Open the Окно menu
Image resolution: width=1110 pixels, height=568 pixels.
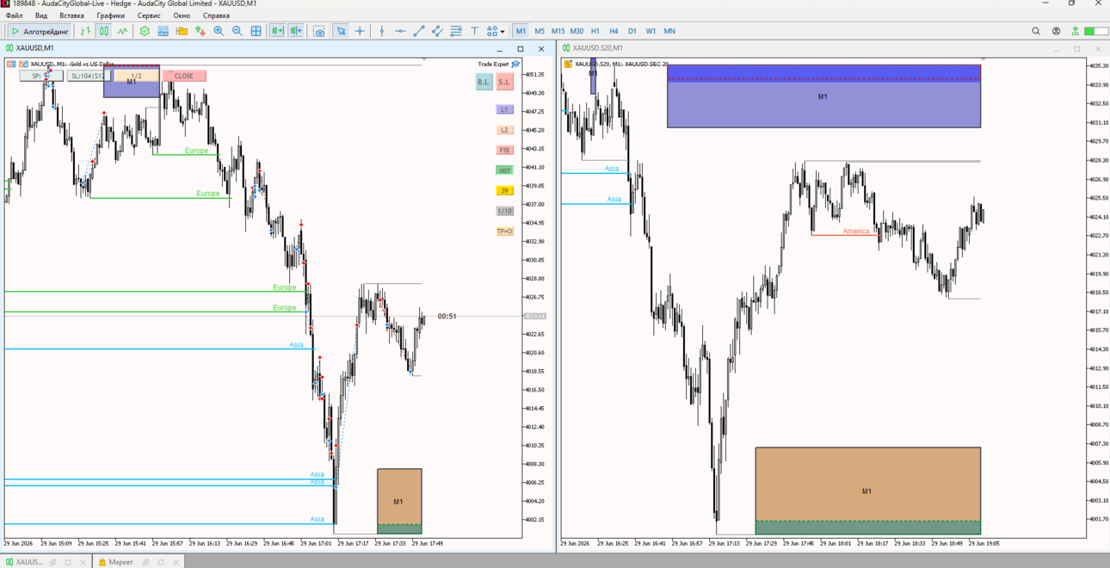tap(182, 15)
